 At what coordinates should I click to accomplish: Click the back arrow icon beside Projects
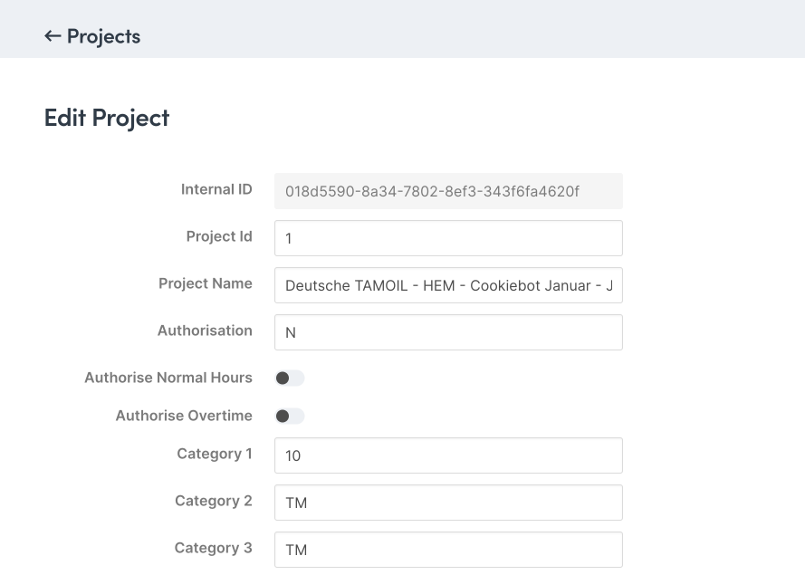[53, 36]
